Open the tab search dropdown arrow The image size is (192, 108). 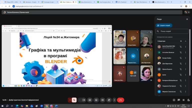pyautogui.click(x=2, y=2)
